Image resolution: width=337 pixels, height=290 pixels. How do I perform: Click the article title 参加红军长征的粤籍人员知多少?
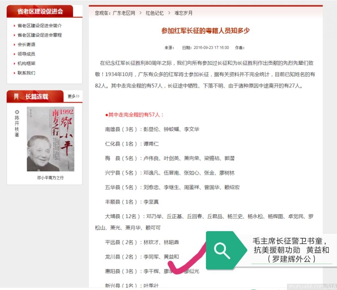[205, 31]
